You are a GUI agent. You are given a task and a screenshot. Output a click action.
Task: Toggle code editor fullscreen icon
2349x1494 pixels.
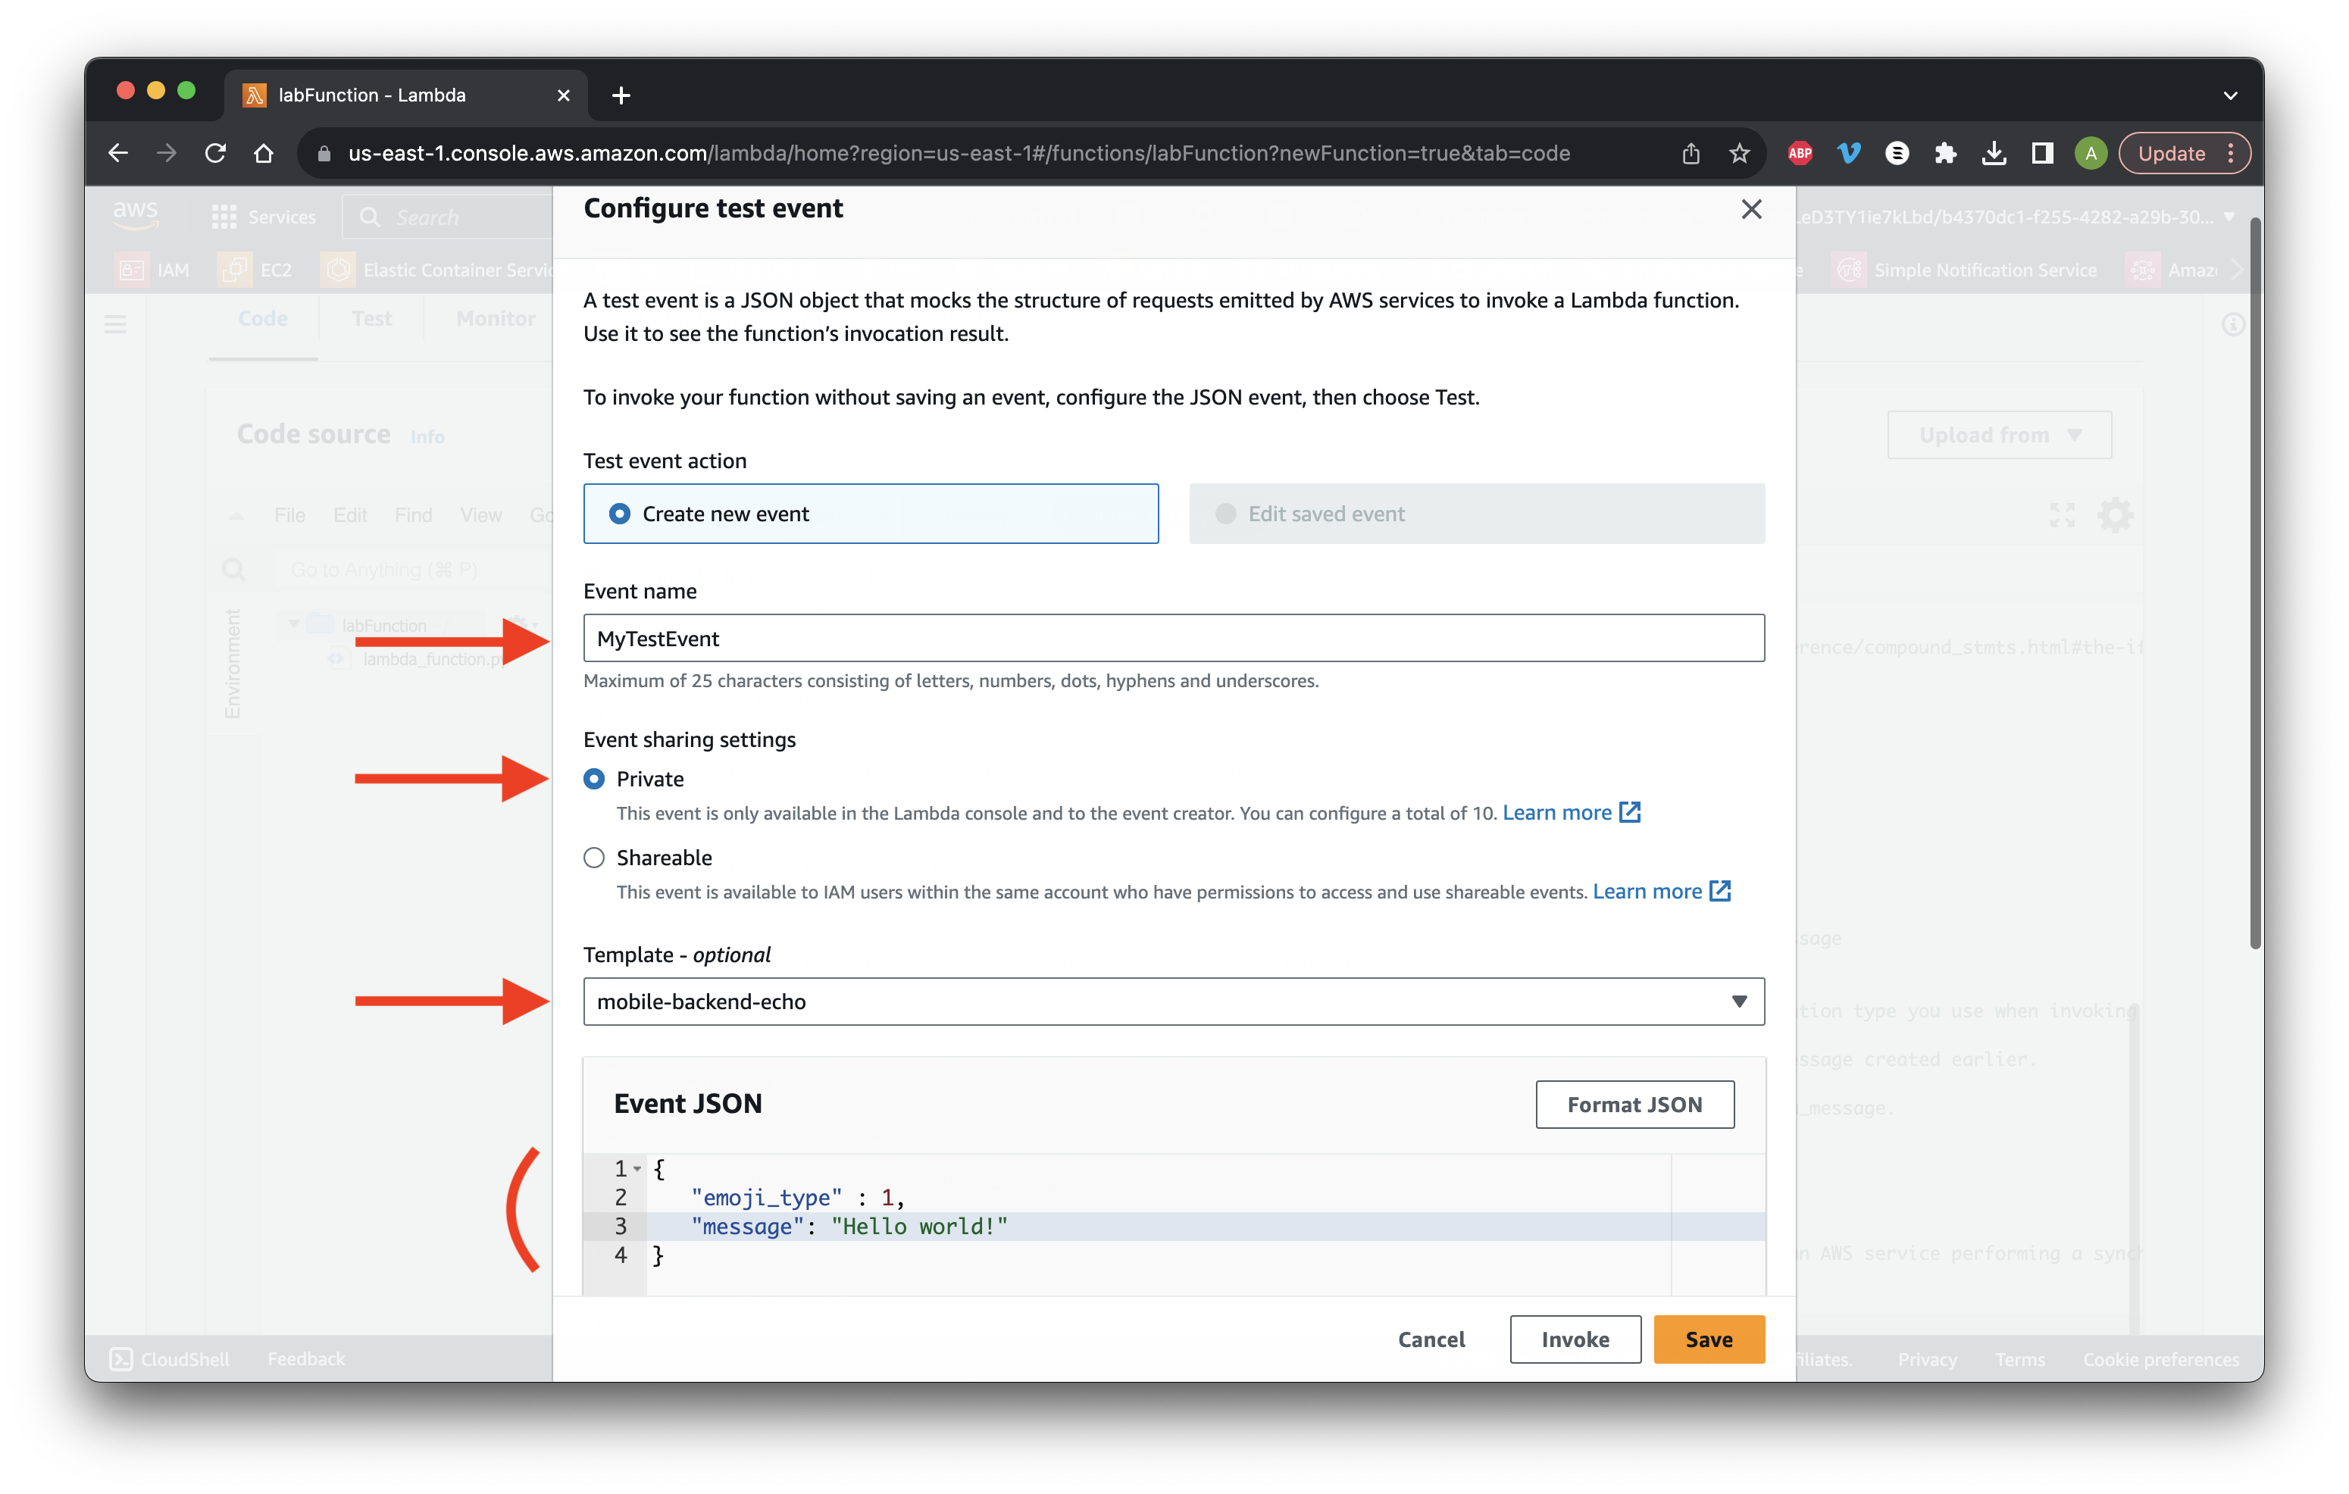coord(2063,515)
